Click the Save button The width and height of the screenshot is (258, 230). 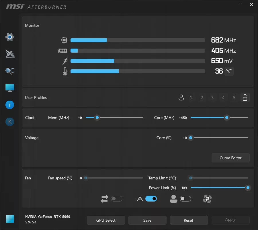click(x=147, y=220)
